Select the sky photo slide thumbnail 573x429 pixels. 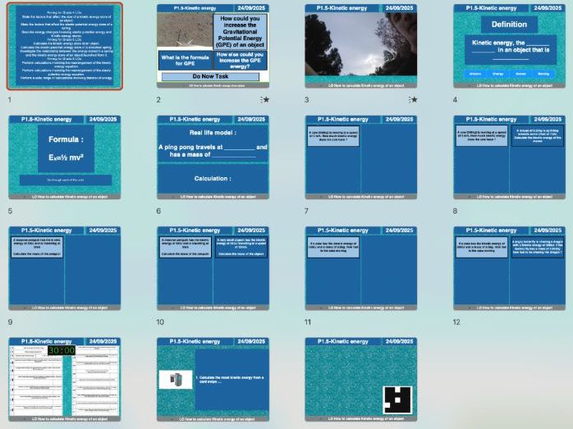(x=360, y=46)
